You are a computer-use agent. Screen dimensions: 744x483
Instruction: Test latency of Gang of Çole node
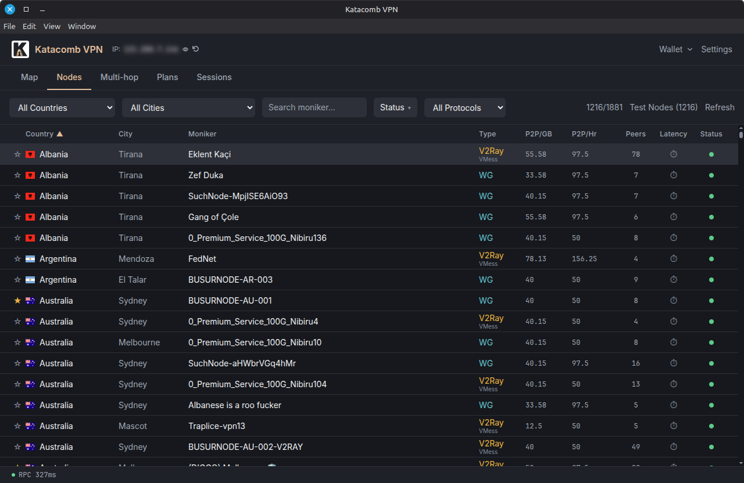point(674,217)
